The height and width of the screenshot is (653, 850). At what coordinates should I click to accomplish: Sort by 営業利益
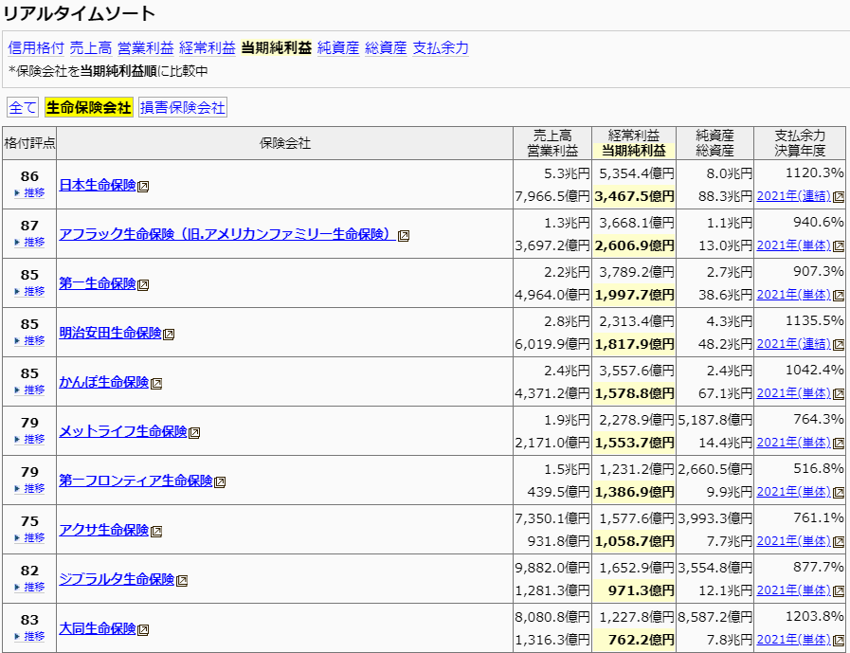tap(146, 48)
